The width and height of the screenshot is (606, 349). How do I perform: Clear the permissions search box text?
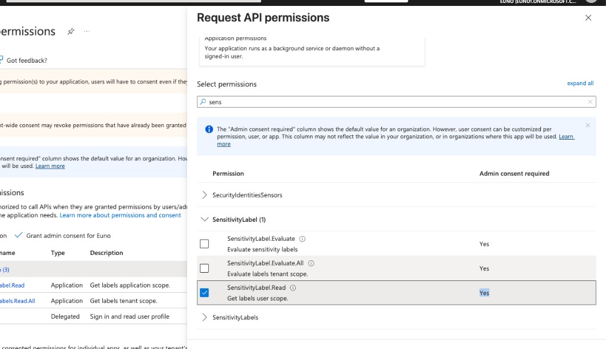(x=590, y=102)
